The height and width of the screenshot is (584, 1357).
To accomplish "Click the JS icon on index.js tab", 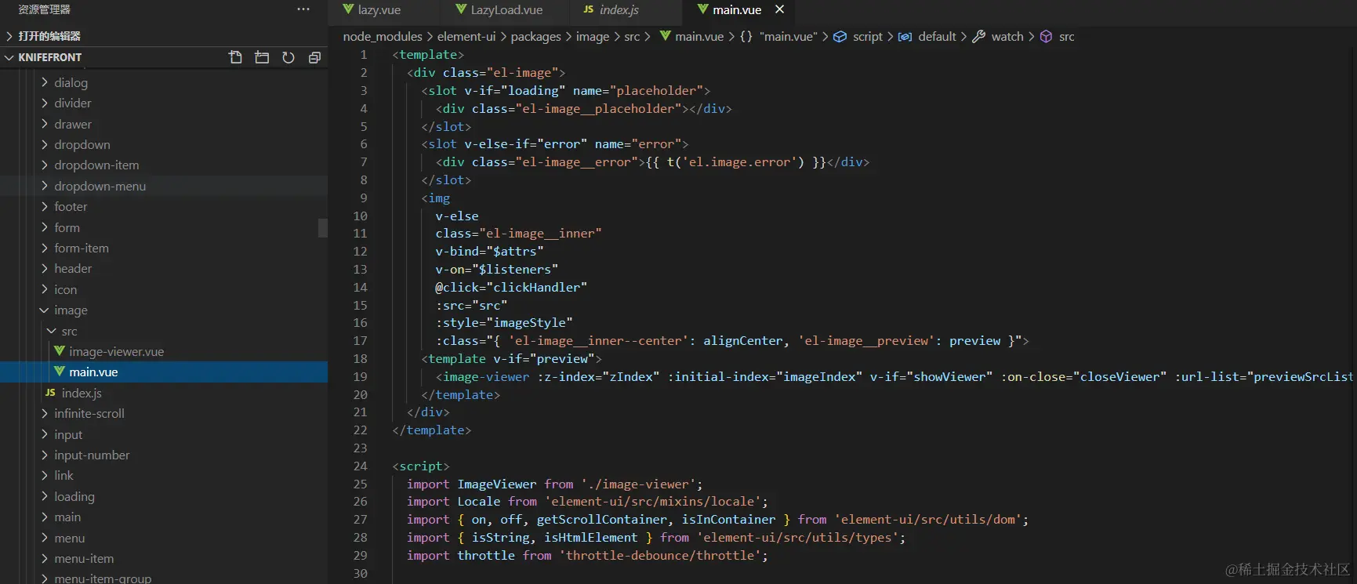I will coord(589,9).
